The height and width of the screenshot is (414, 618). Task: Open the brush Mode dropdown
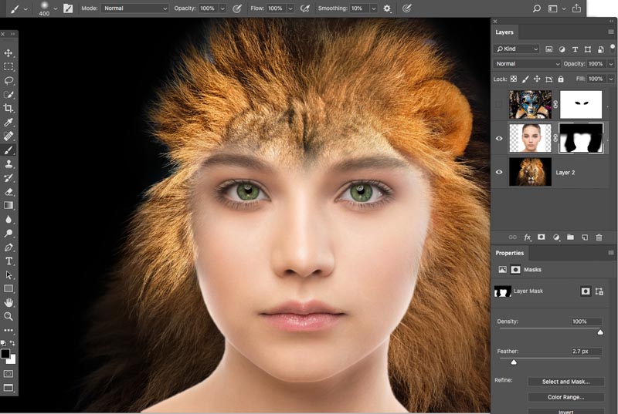(134, 8)
